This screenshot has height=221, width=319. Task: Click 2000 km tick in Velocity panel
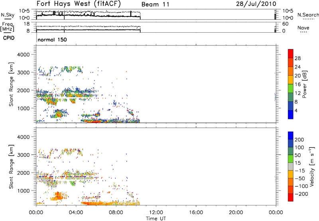[24, 173]
